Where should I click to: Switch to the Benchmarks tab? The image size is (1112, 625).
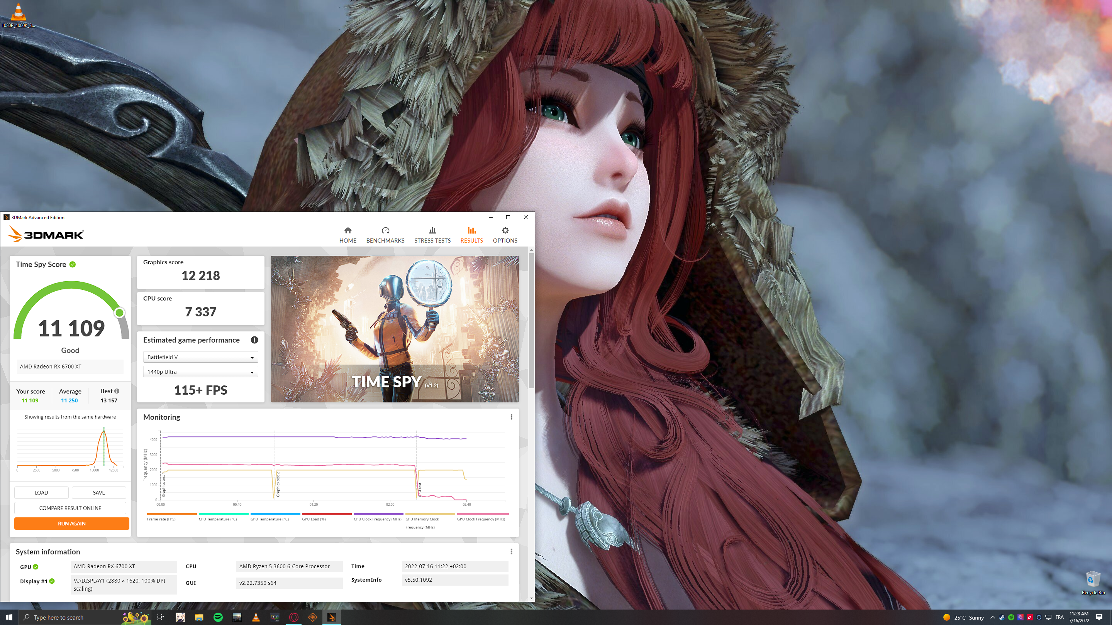click(385, 235)
